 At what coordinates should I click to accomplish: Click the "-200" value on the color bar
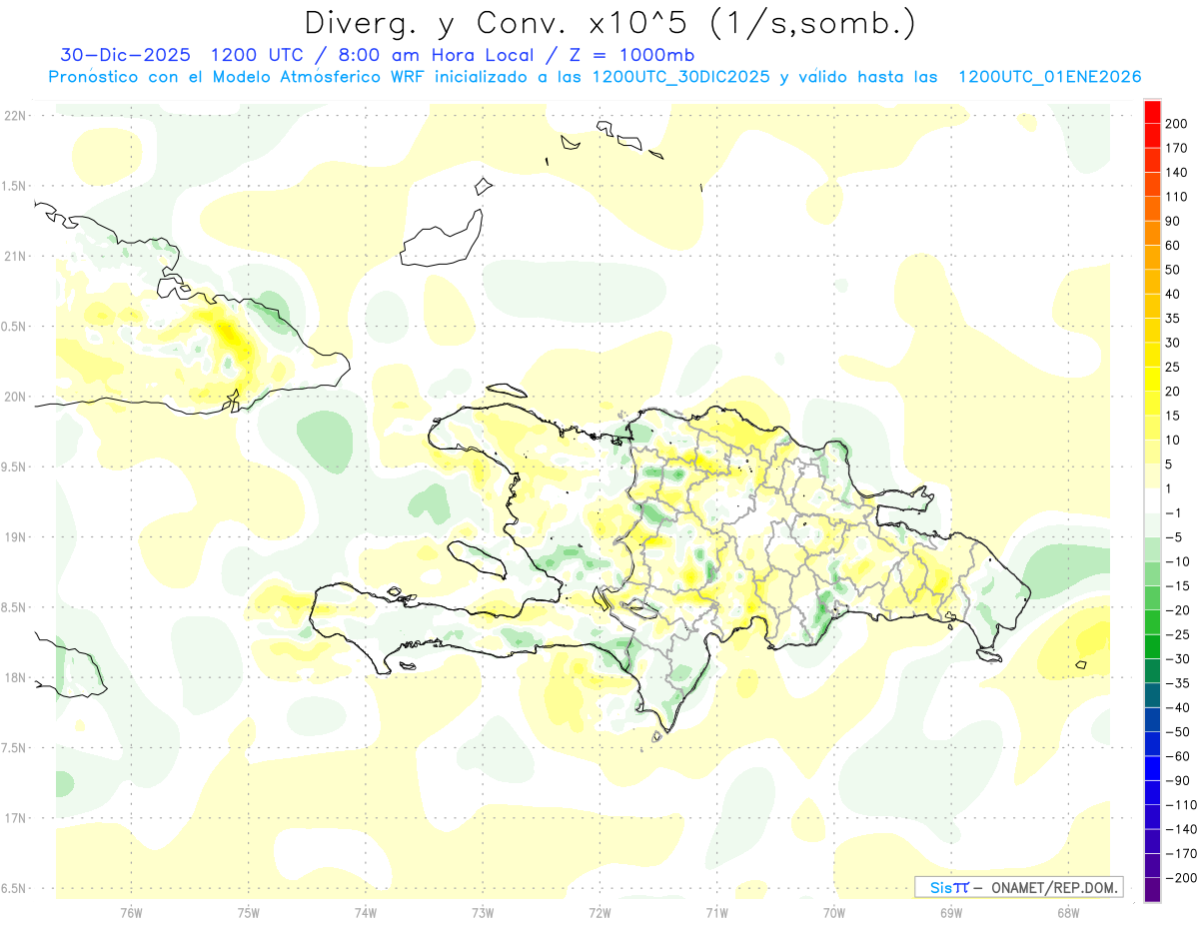click(x=1180, y=877)
